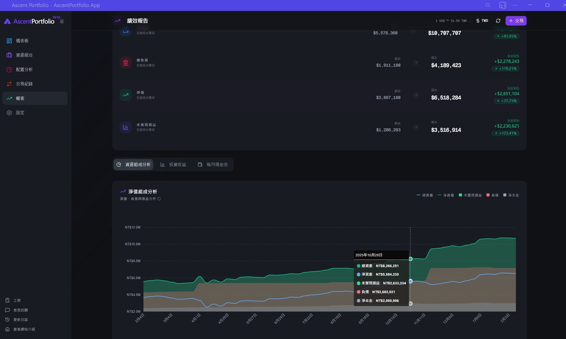
Task: Click the 淨本金 gray data point on chart
Action: (x=411, y=304)
